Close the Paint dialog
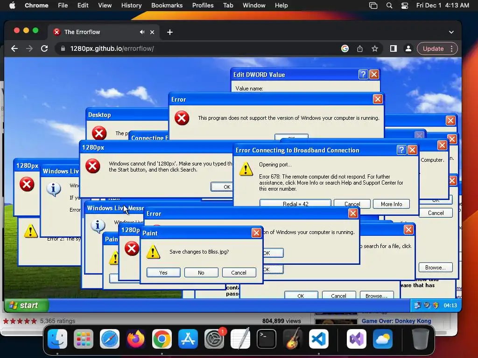The height and width of the screenshot is (358, 478). [256, 233]
